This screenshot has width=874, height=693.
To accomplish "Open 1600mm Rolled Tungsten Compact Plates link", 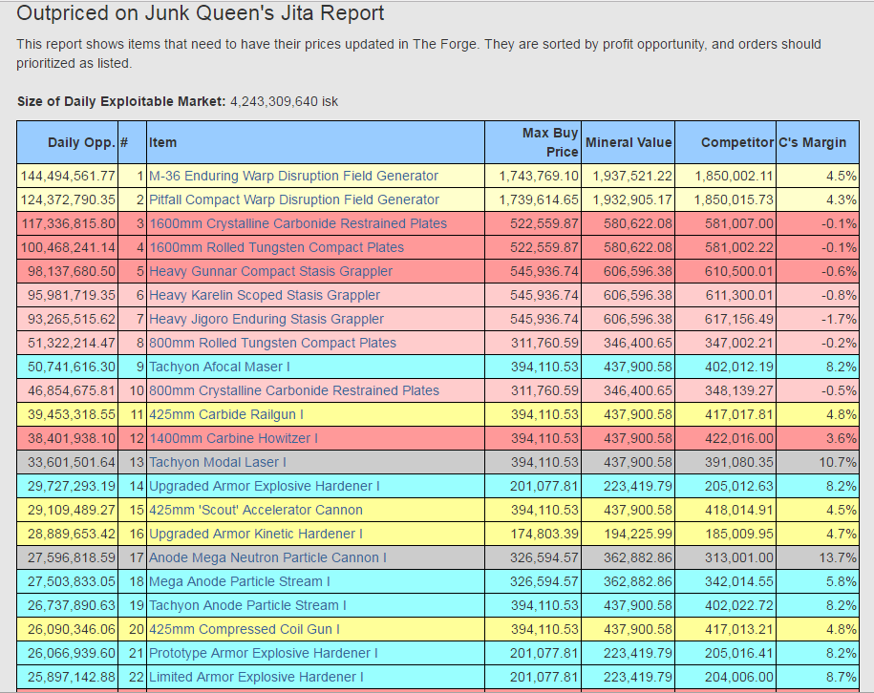I will 276,248.
